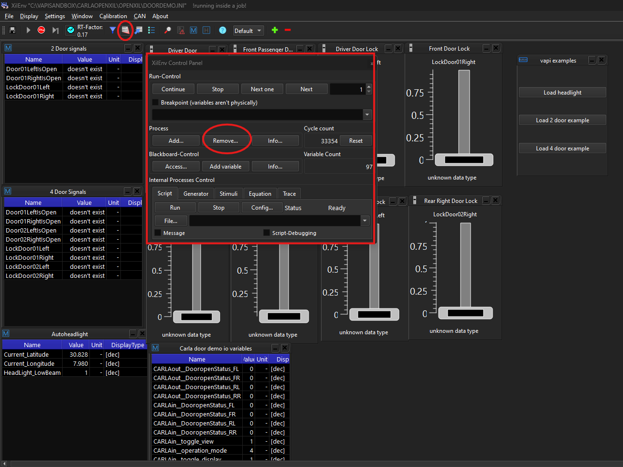Click the blue question mark help icon
The height and width of the screenshot is (467, 623).
coord(223,30)
